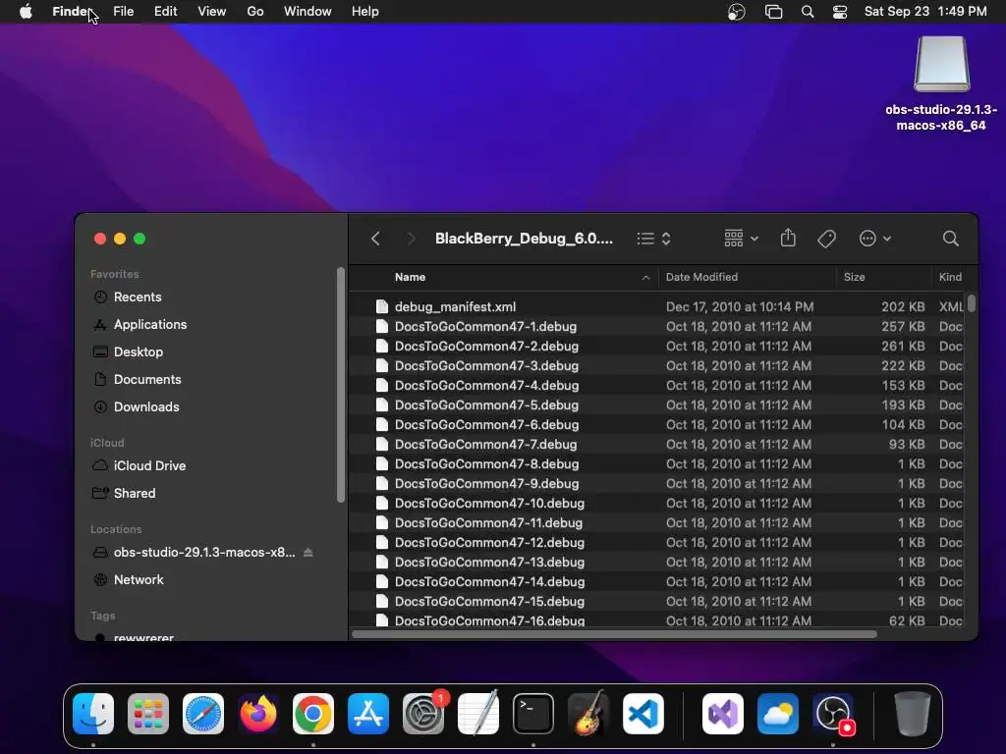The width and height of the screenshot is (1006, 754).
Task: Sort by Date Modified column
Action: point(701,277)
